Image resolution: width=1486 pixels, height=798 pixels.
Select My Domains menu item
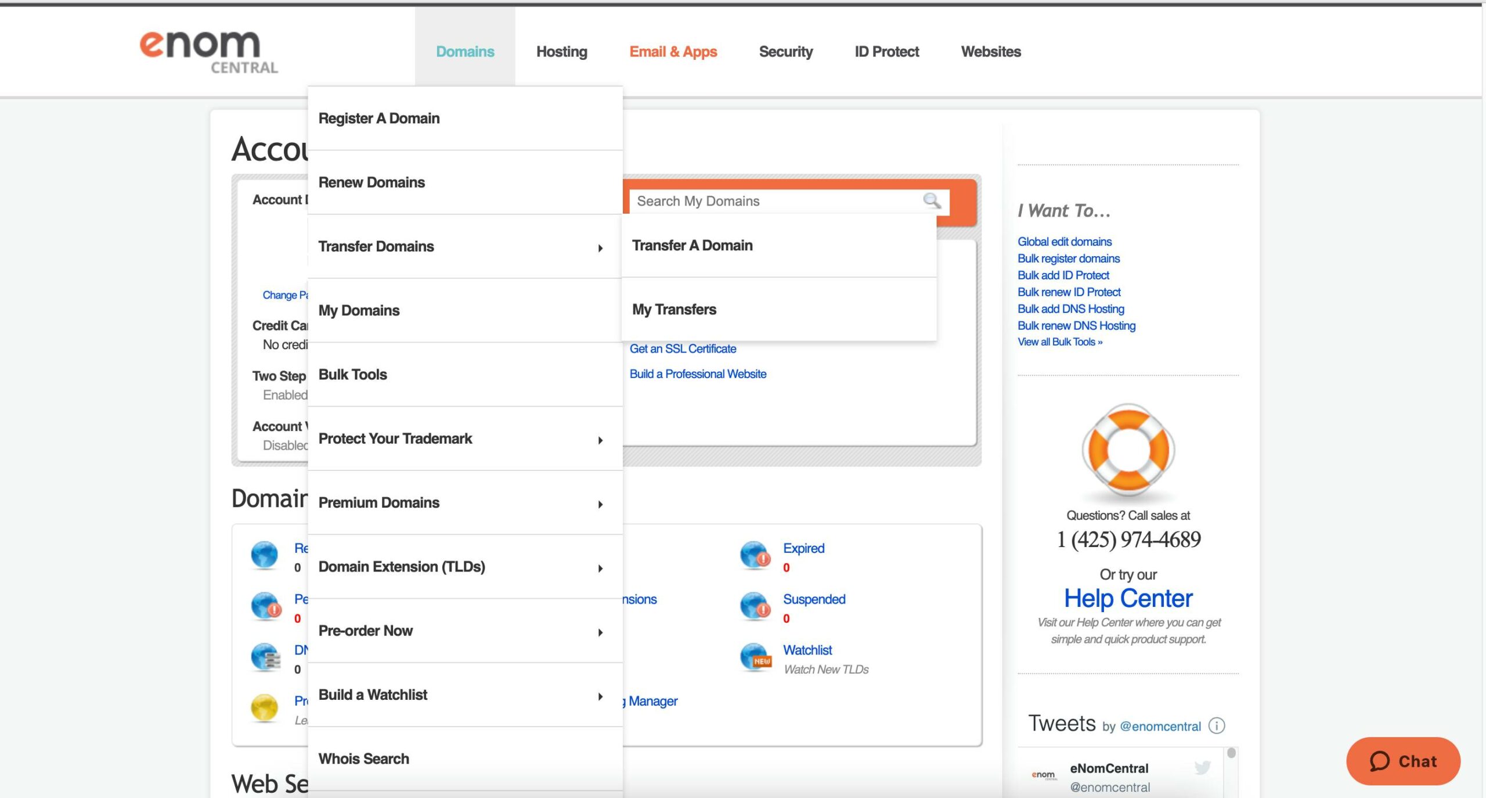pos(465,311)
